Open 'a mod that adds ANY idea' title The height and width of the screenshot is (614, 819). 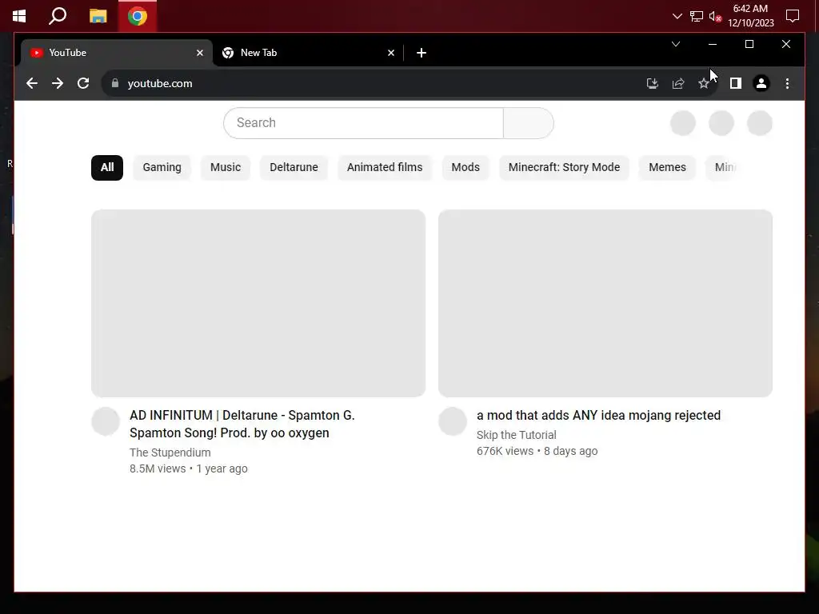click(598, 416)
